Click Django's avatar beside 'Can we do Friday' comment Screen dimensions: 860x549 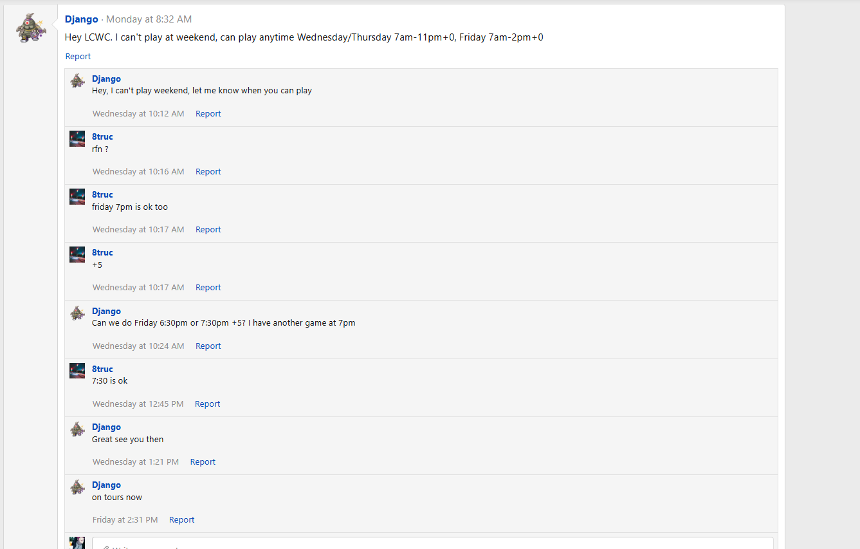click(x=77, y=313)
